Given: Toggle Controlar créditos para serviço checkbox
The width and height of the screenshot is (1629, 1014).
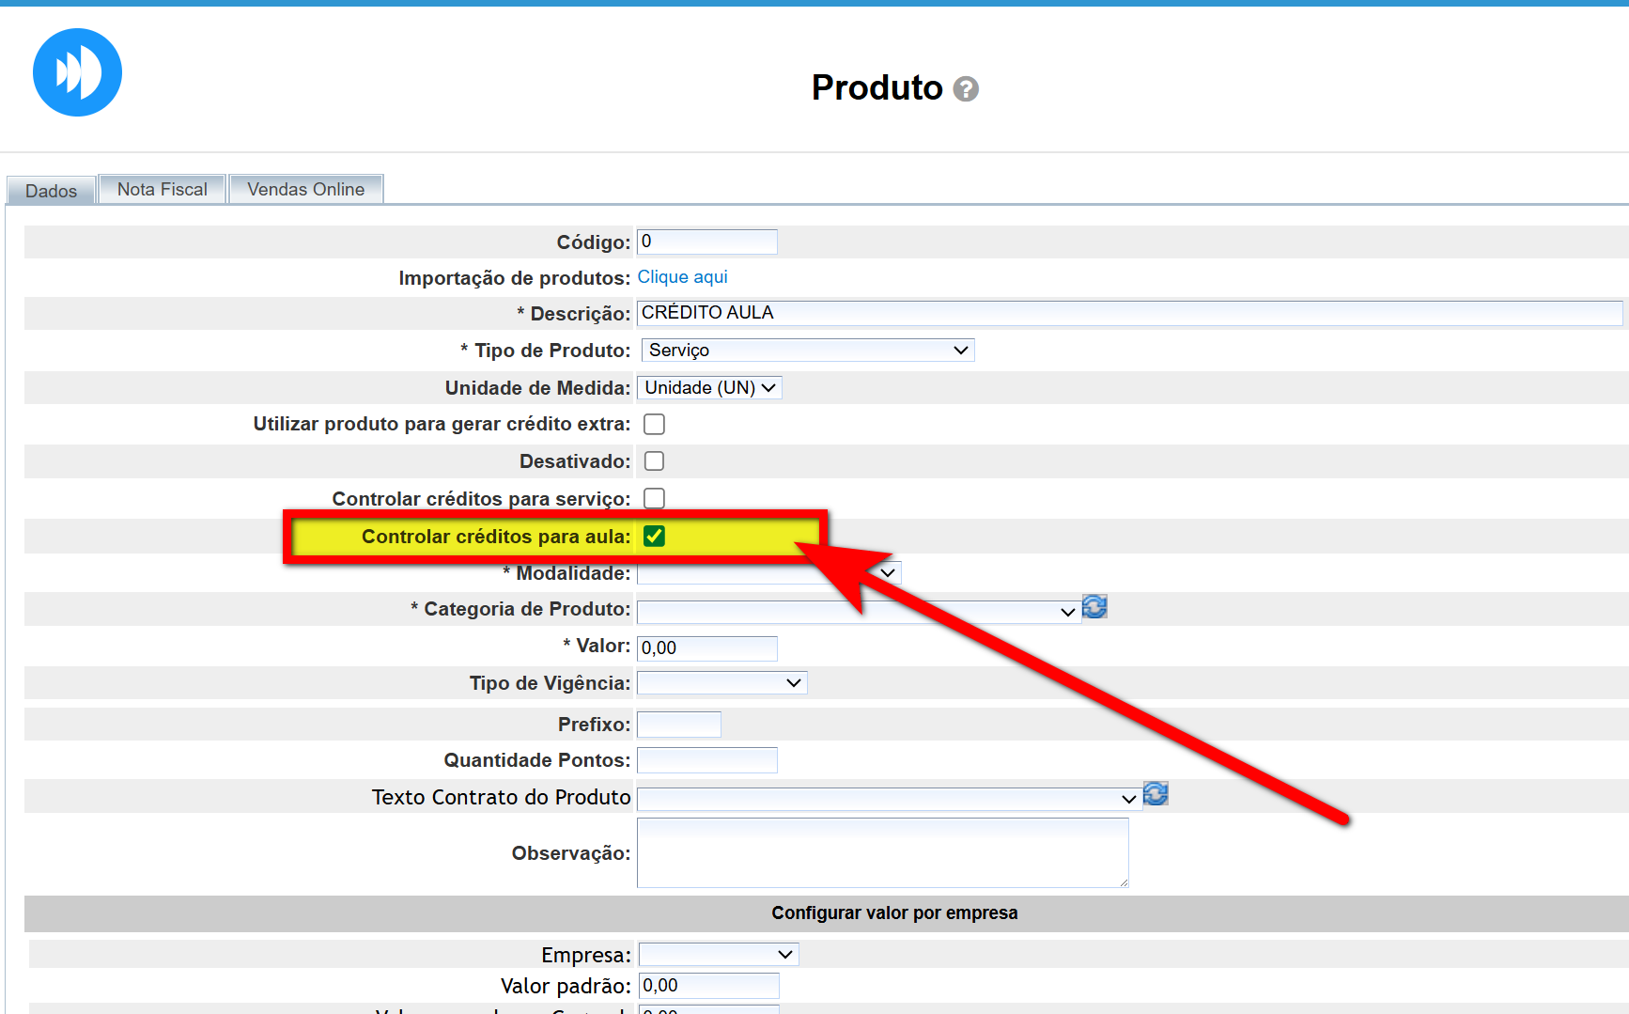Looking at the screenshot, I should click(x=654, y=498).
